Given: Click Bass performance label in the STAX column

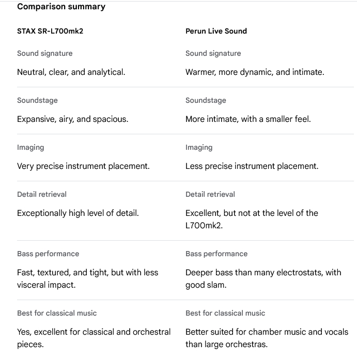Looking at the screenshot, I should tap(48, 254).
